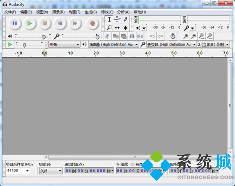Click the Pause transport button

pyautogui.click(x=15, y=23)
